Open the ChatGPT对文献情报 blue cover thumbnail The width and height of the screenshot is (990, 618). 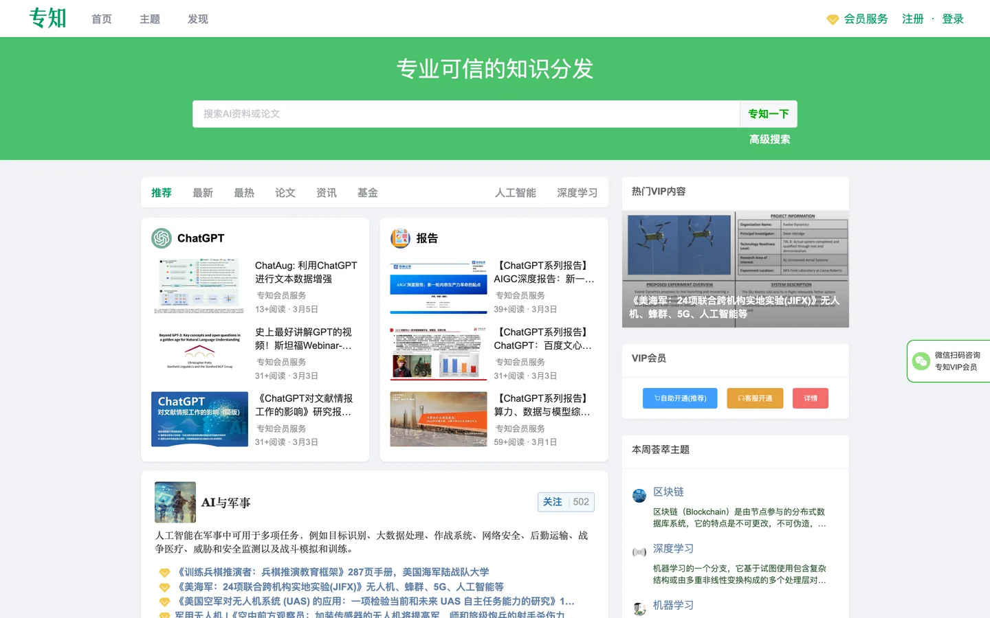pos(199,420)
